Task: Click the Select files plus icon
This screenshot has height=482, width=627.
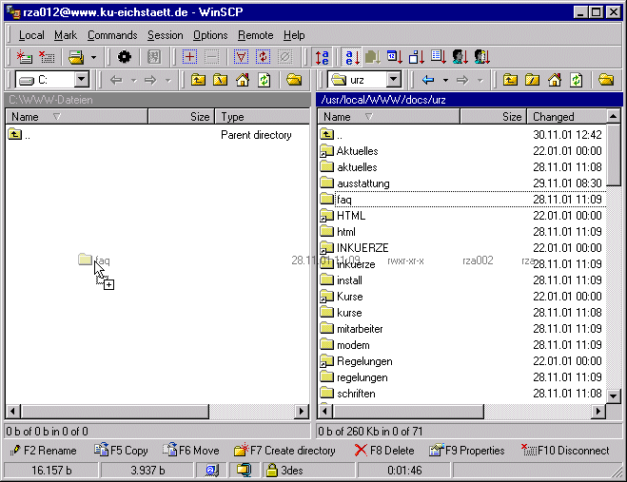Action: coord(189,57)
